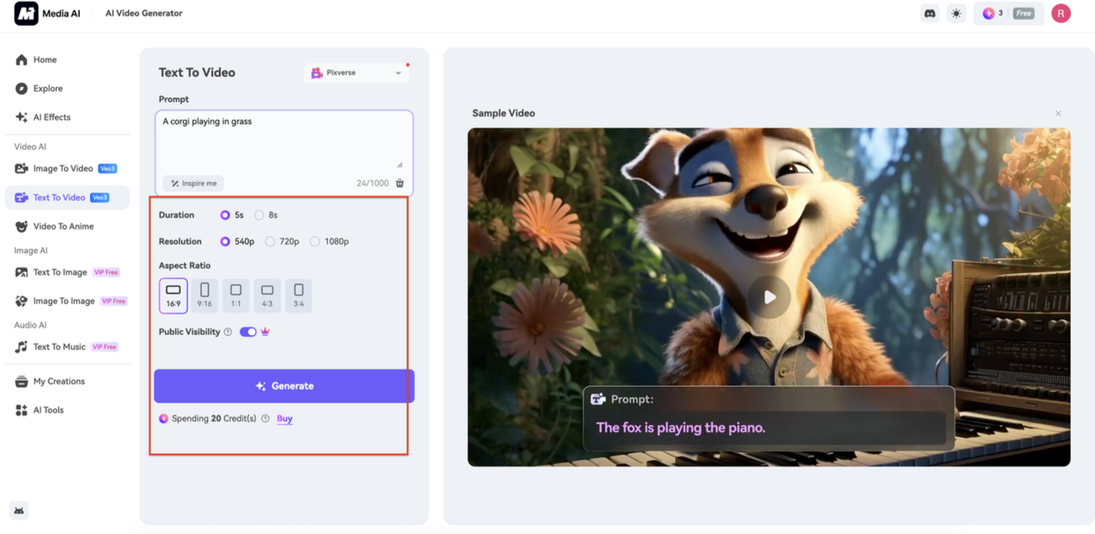The height and width of the screenshot is (534, 1095).
Task: Open My Creations
Action: [x=58, y=381]
